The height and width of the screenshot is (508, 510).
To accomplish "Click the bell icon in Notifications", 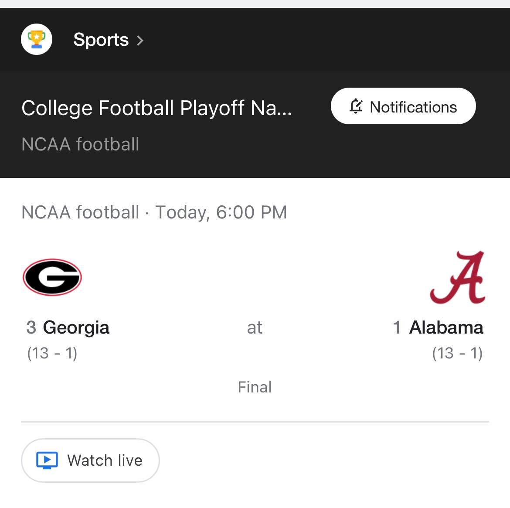I will pos(356,106).
